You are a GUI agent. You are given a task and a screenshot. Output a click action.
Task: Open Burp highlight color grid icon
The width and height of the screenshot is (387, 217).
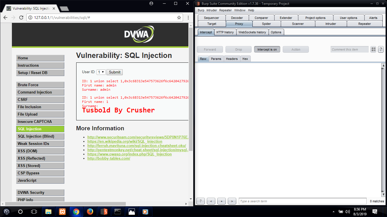pyautogui.click(x=373, y=49)
